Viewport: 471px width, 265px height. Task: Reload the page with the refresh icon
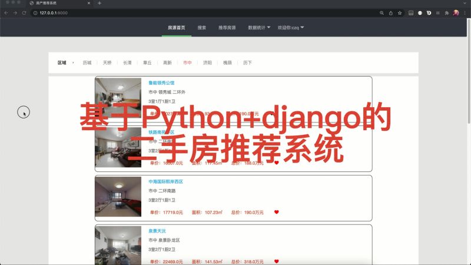[x=24, y=13]
